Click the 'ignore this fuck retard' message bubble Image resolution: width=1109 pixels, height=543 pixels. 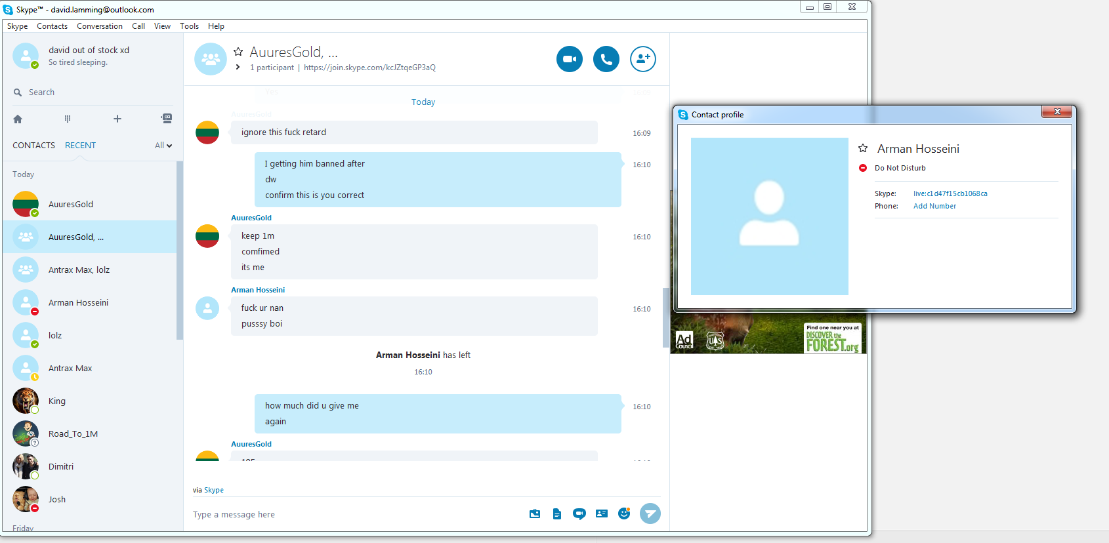(x=414, y=132)
